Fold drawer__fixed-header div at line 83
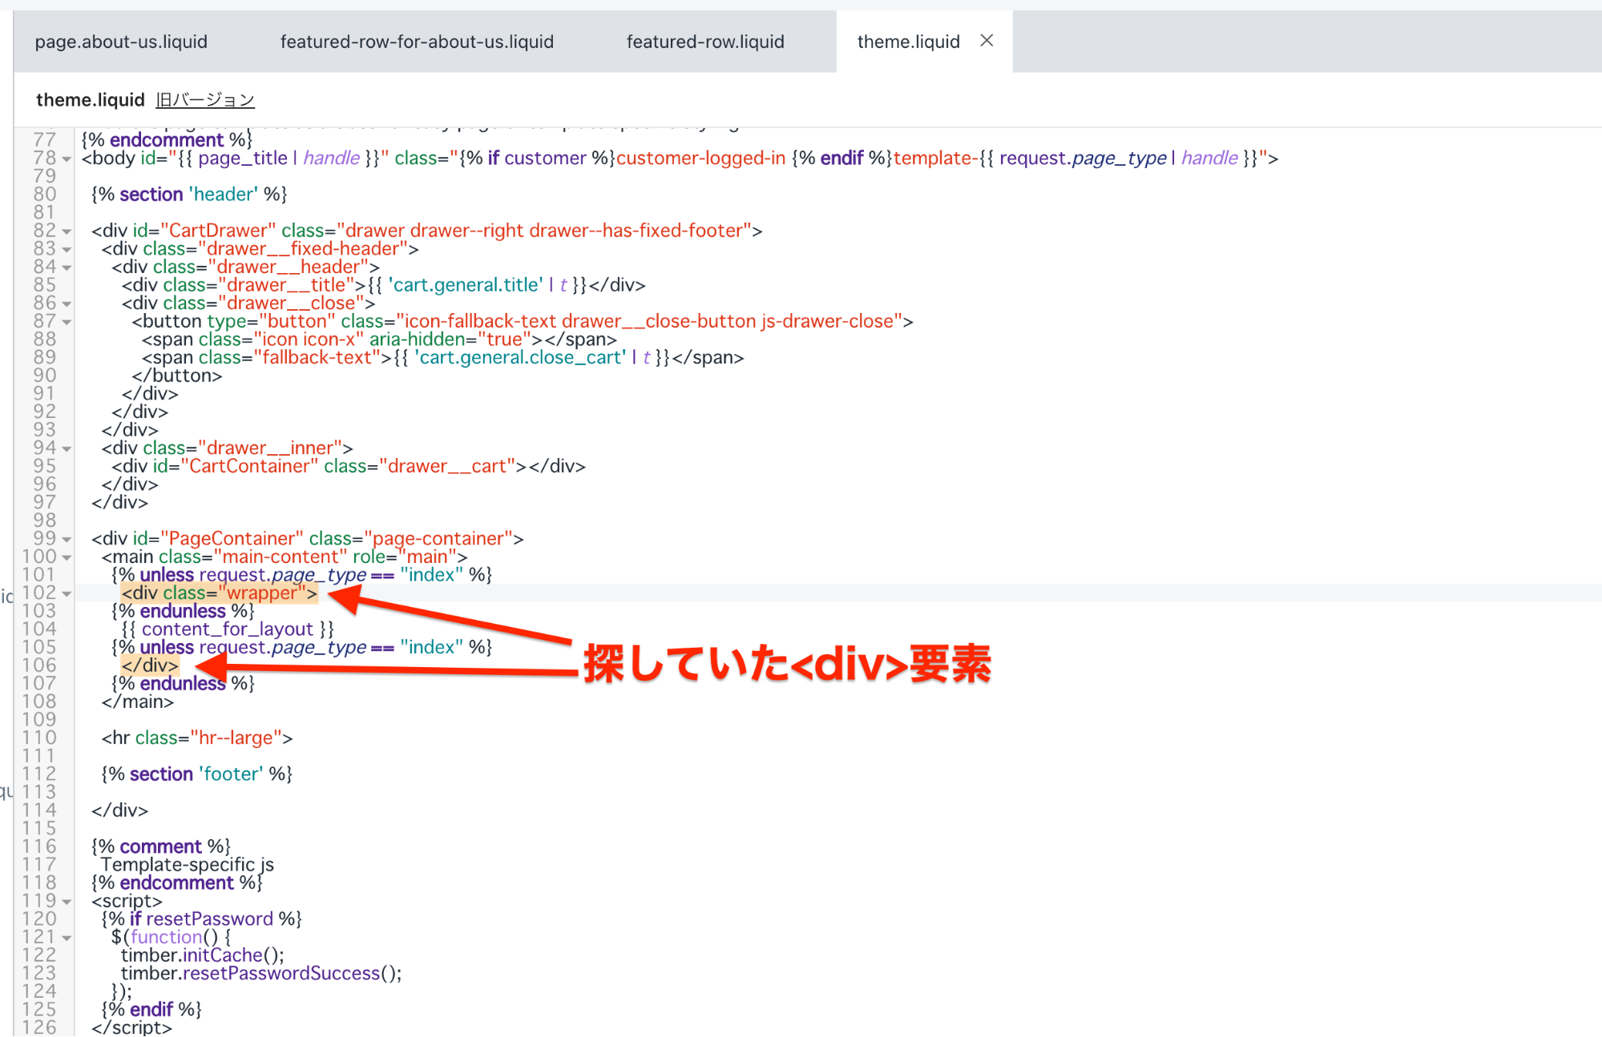Viewport: 1602px width, 1037px height. click(67, 250)
